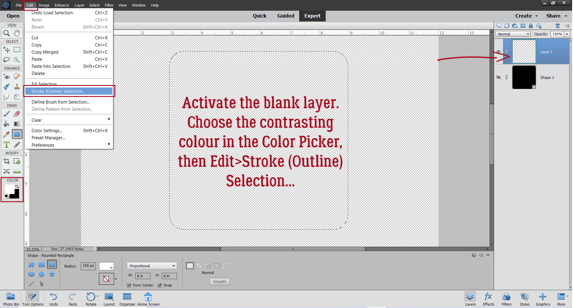Click Lock all pixels padlock icon
The width and height of the screenshot is (573, 308).
[x=531, y=26]
